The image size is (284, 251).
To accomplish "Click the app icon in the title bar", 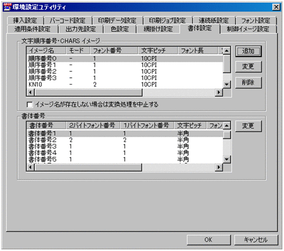I will coord(7,7).
